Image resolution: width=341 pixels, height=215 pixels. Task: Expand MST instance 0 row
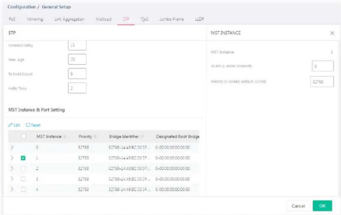pyautogui.click(x=12, y=147)
